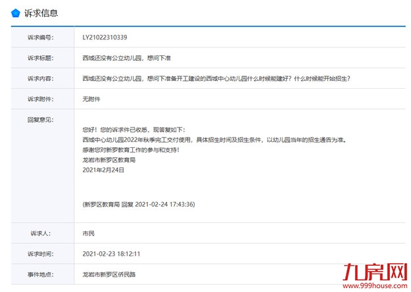The height and width of the screenshot is (292, 411).
Task: Select the title text 西城还没有公立幼儿园，想问下准
Action: point(127,58)
